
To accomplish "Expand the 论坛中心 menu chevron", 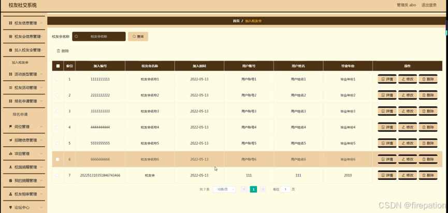I will point(41,208).
